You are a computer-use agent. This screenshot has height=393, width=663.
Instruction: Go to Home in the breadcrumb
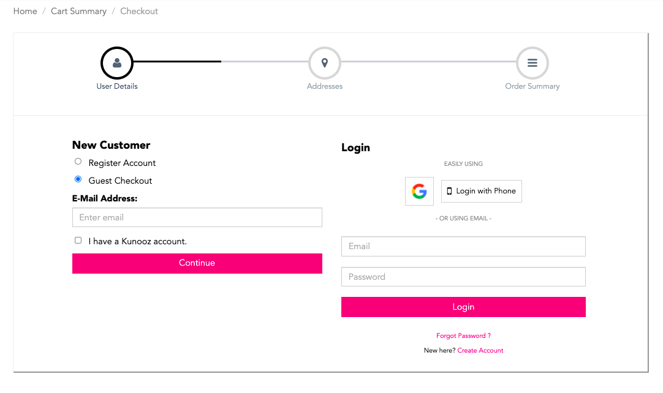[25, 12]
